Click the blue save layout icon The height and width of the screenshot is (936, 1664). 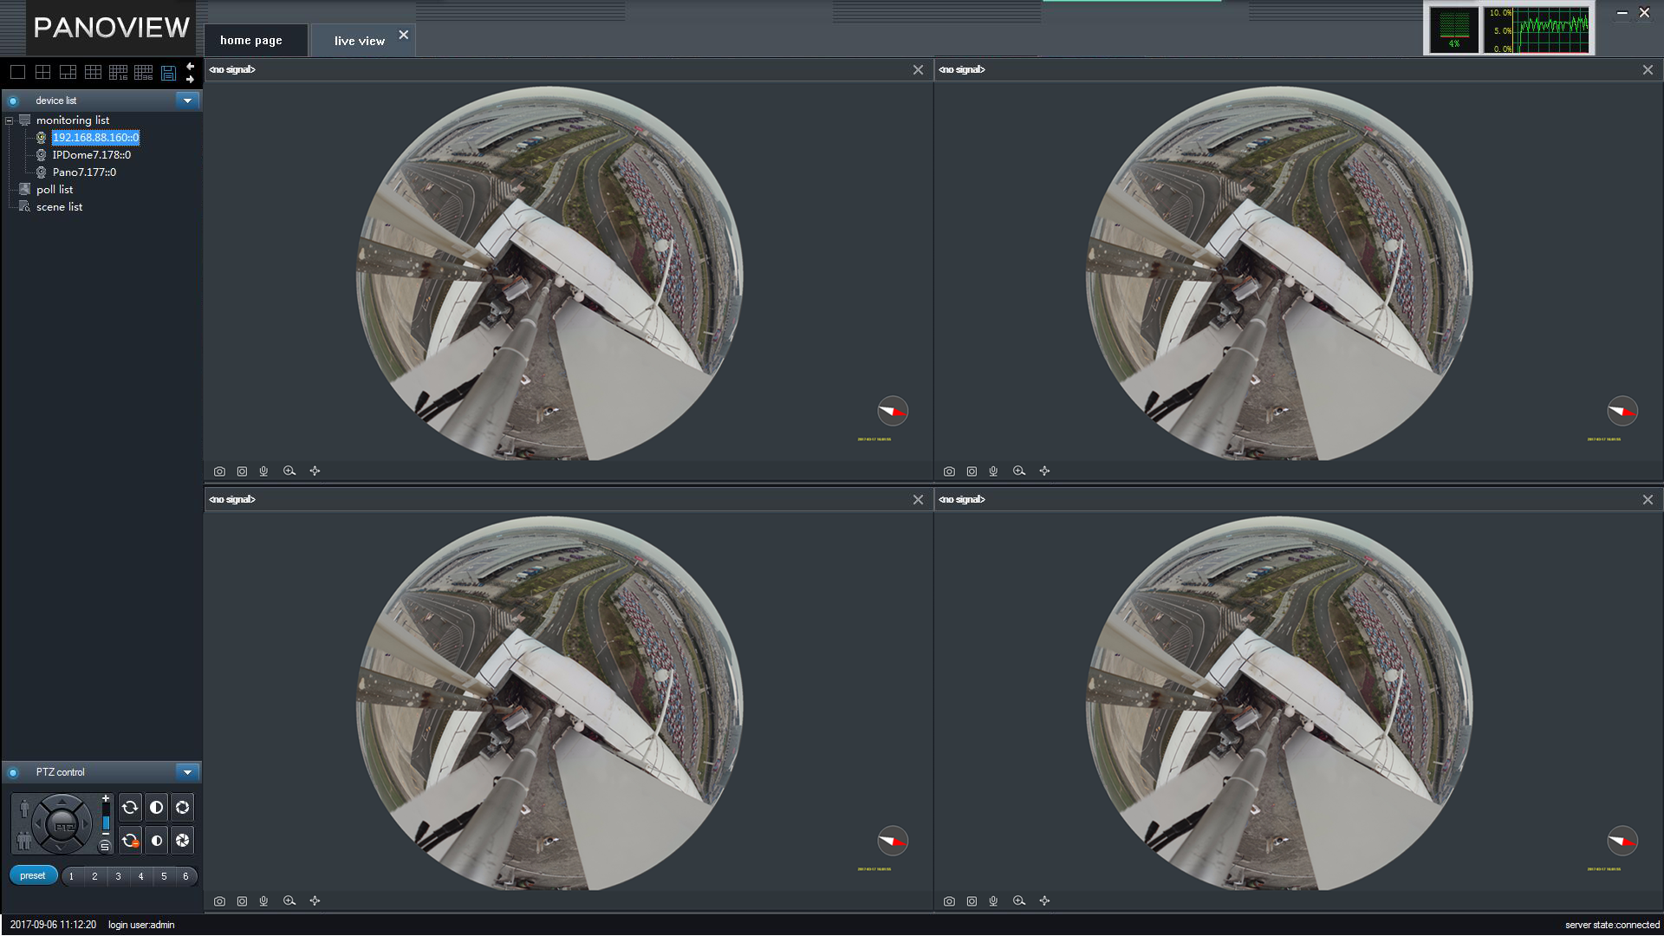(x=168, y=73)
